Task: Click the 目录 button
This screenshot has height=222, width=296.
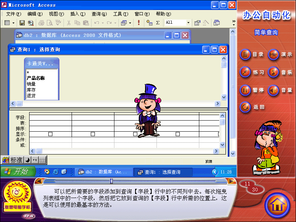Action: pyautogui.click(x=252, y=55)
